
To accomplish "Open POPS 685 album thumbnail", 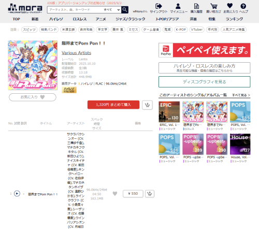I will tap(240, 112).
